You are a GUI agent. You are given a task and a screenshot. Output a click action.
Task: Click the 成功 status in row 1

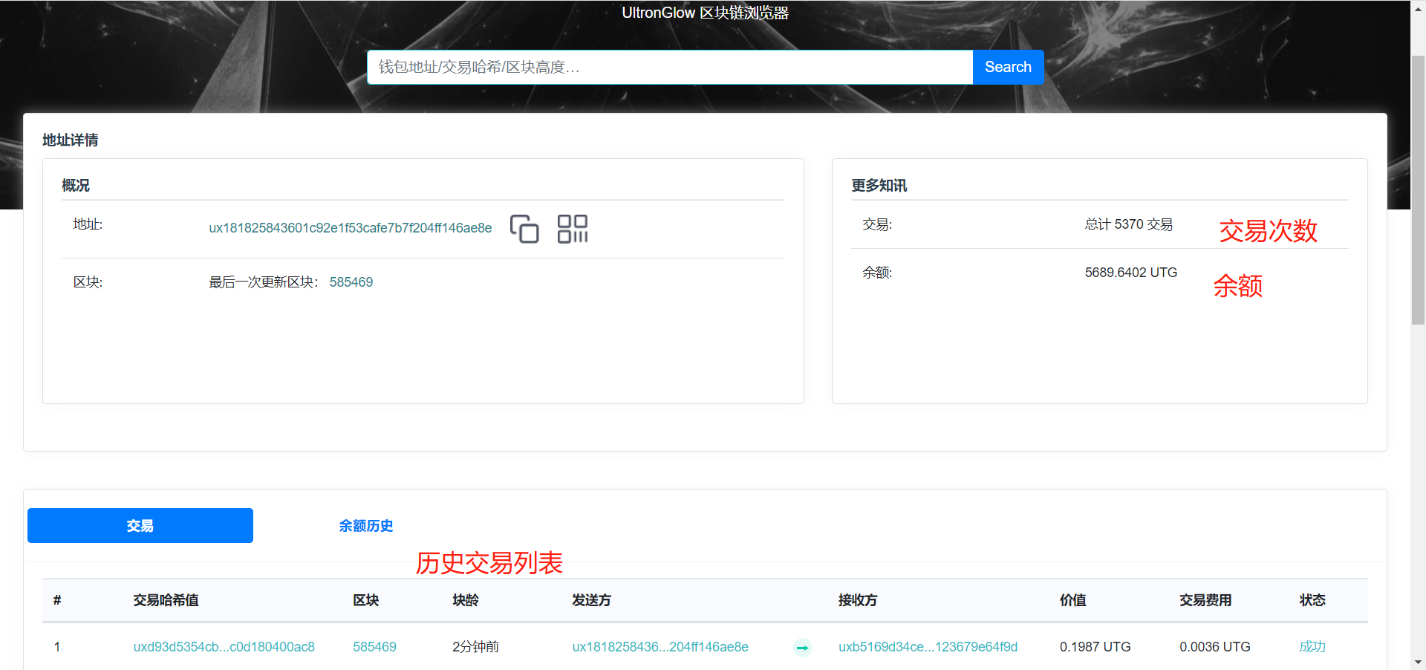[x=1312, y=647]
